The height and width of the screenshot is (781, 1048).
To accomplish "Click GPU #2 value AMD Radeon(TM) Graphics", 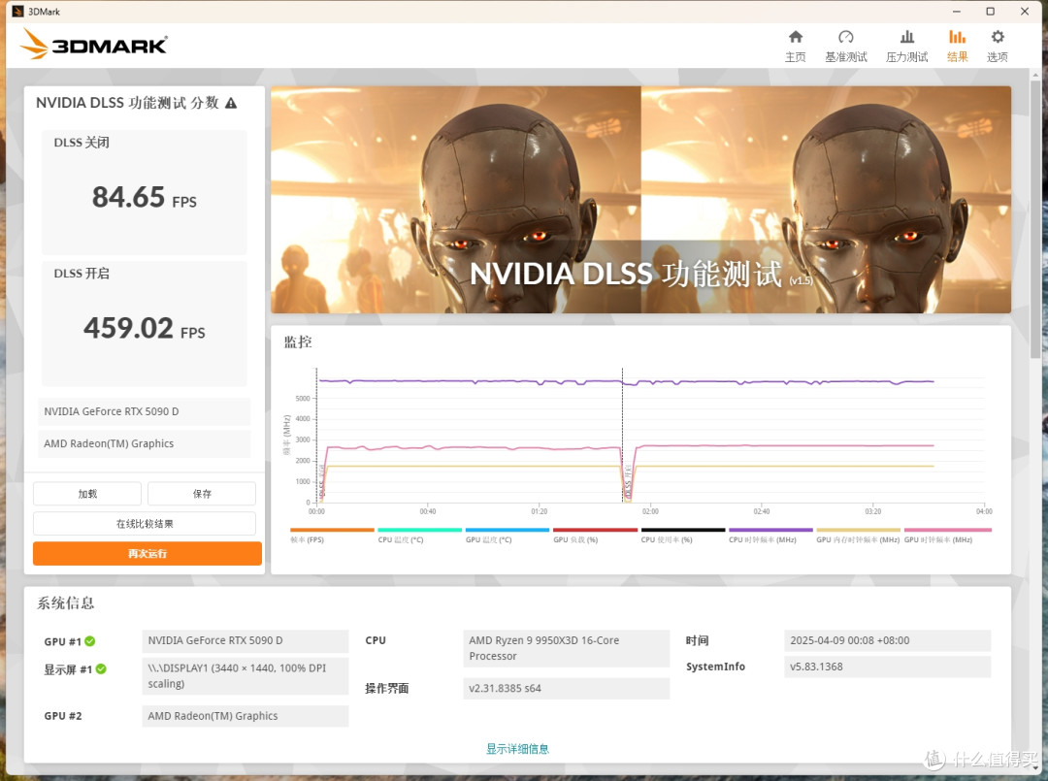I will pyautogui.click(x=246, y=716).
